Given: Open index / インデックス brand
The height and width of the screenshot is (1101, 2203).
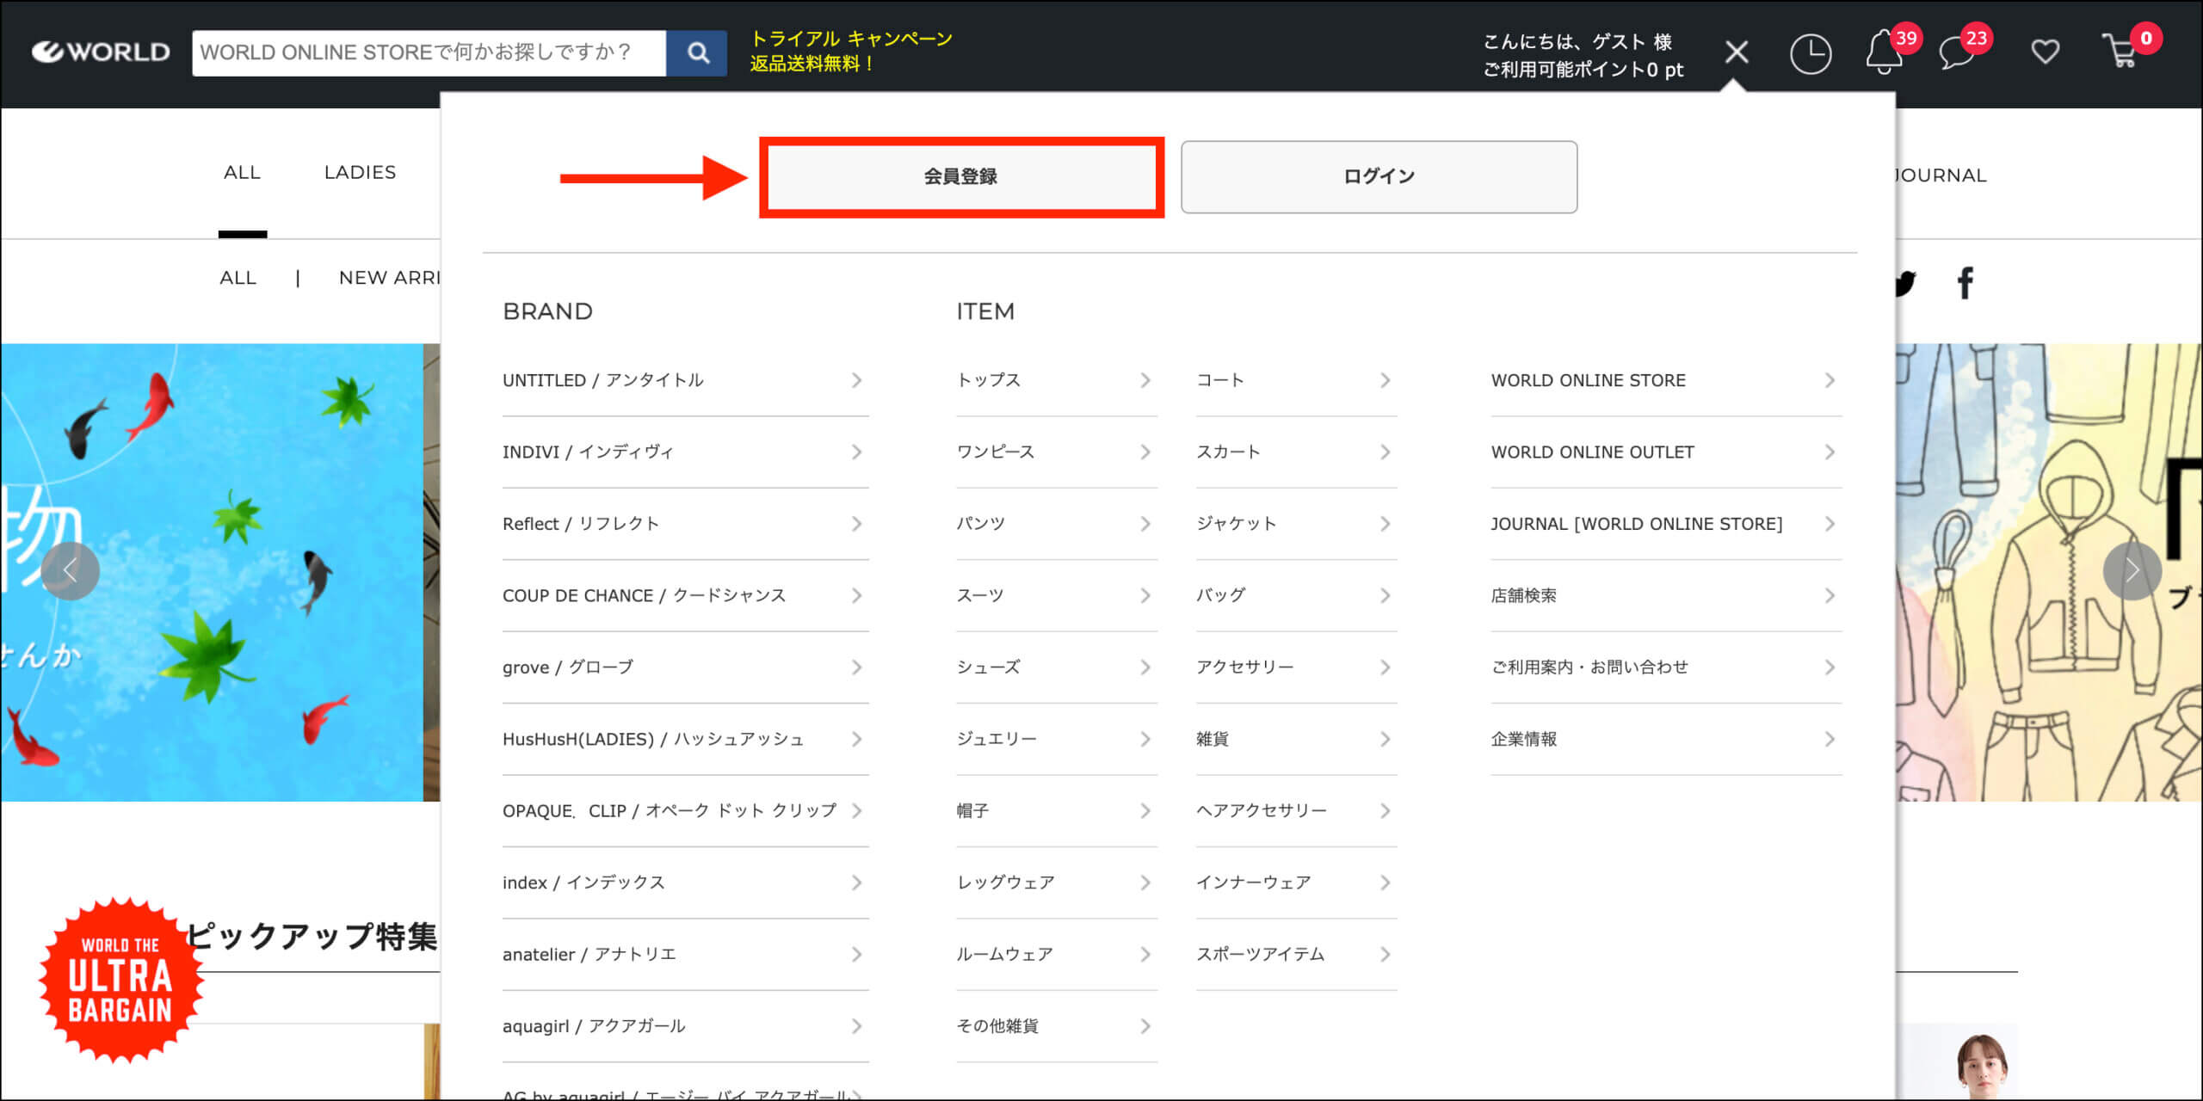Looking at the screenshot, I should tap(685, 883).
